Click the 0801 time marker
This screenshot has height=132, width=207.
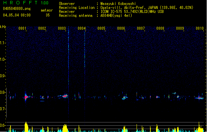22,28
